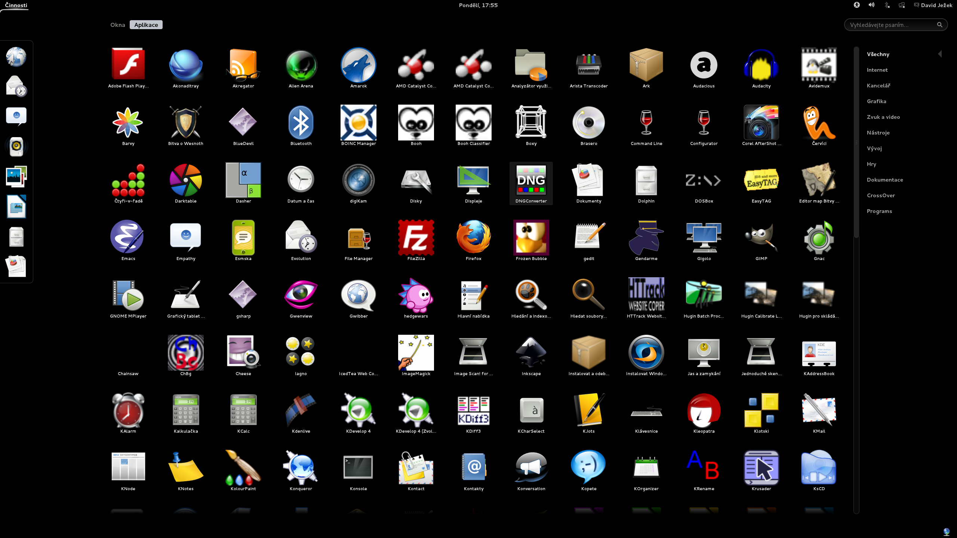Filter apps by Internet category
This screenshot has width=957, height=538.
coord(877,70)
